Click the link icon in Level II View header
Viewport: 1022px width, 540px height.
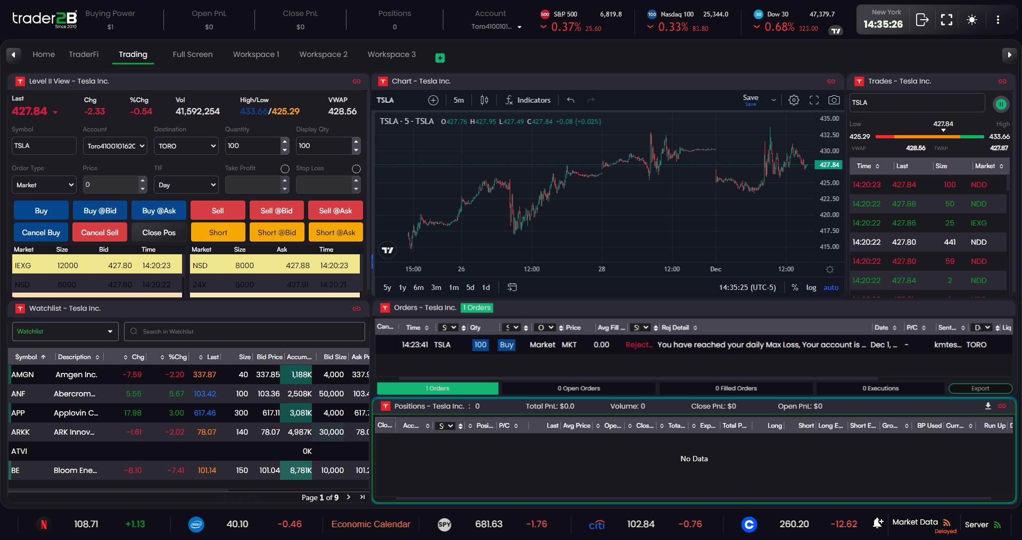click(x=357, y=81)
